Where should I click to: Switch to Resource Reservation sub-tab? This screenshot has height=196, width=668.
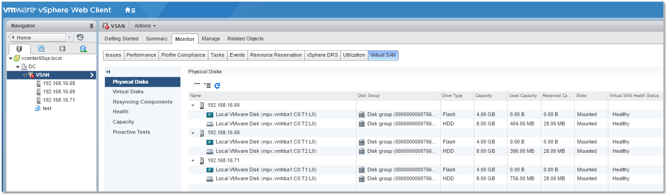[276, 55]
